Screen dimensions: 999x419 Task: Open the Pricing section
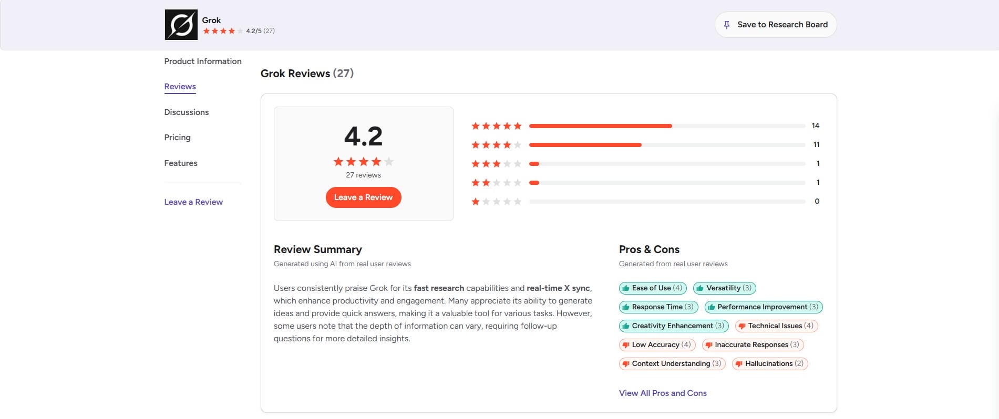click(x=178, y=138)
